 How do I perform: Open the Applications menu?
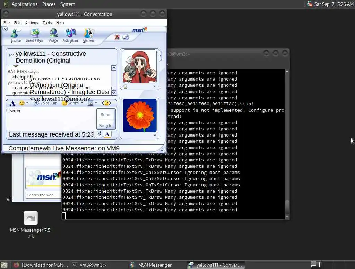pyautogui.click(x=25, y=4)
